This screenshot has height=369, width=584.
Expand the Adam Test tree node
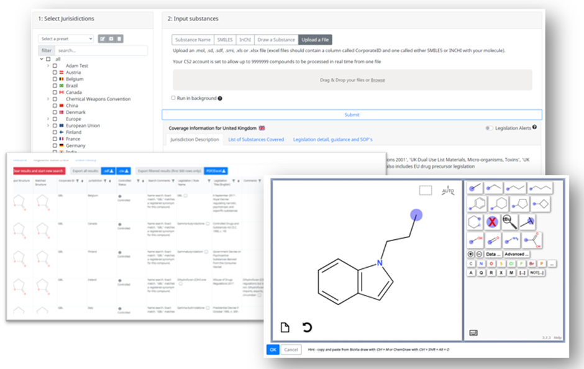pyautogui.click(x=48, y=66)
